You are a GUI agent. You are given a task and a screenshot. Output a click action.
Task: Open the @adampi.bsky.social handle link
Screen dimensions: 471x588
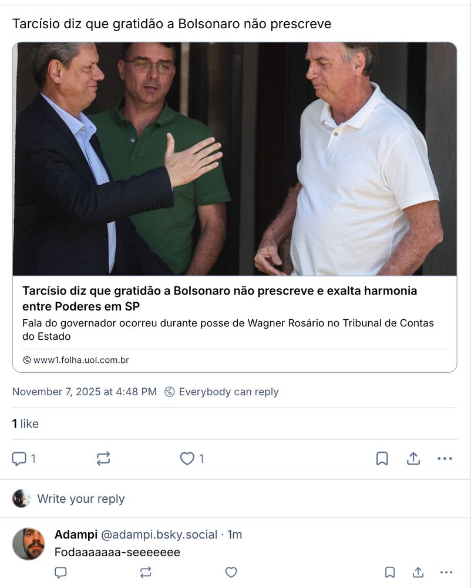159,534
